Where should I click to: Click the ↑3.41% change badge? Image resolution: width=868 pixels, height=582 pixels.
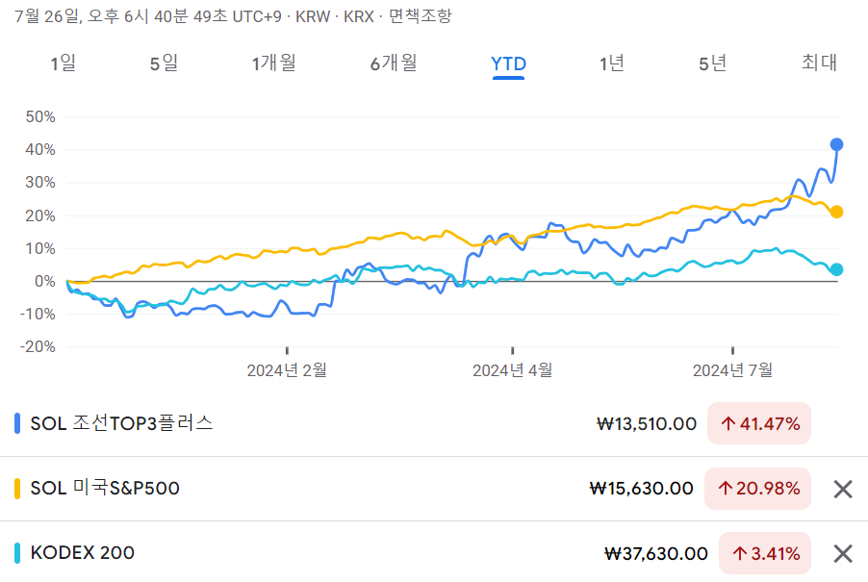pos(765,553)
